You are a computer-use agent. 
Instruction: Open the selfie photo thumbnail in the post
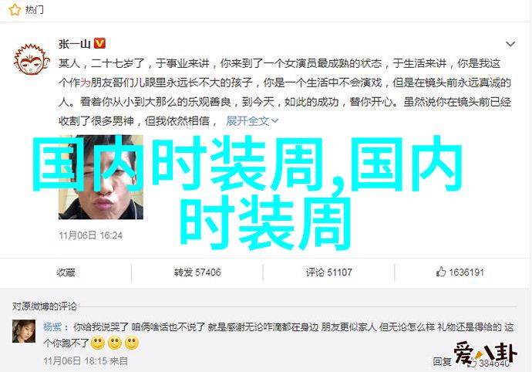click(x=101, y=177)
